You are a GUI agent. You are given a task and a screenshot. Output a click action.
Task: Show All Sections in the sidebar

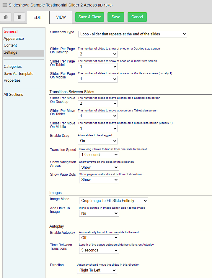pos(13,95)
